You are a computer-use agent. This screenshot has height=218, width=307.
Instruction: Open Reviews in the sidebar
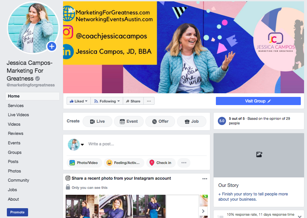click(x=15, y=134)
